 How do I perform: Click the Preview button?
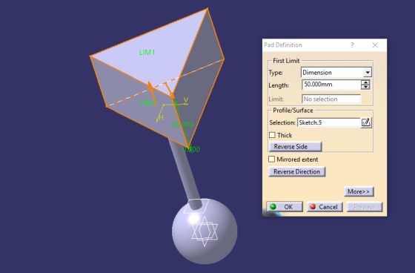[365, 207]
